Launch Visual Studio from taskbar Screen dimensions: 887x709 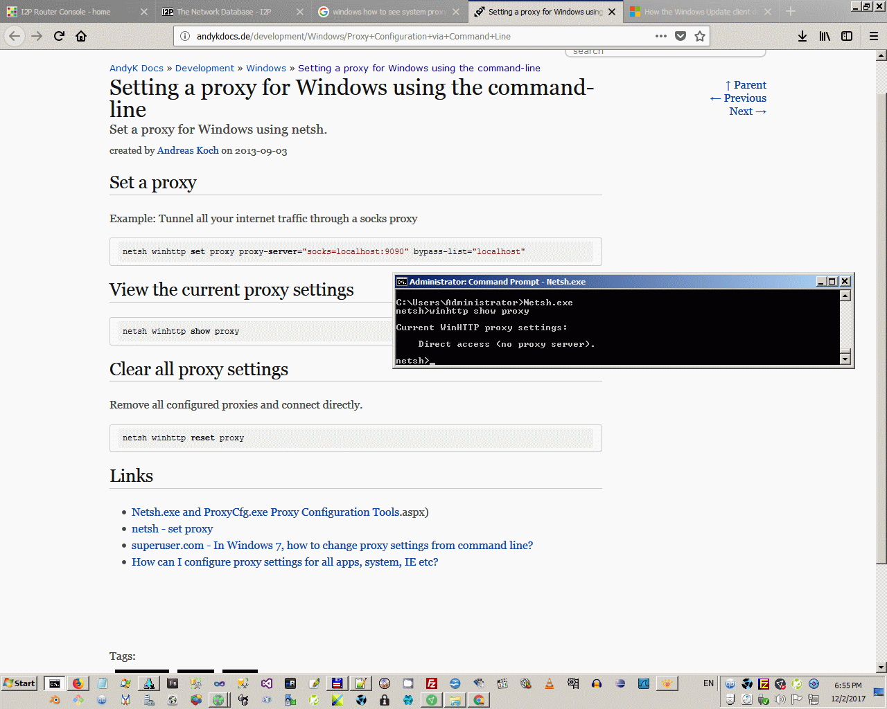coord(267,683)
